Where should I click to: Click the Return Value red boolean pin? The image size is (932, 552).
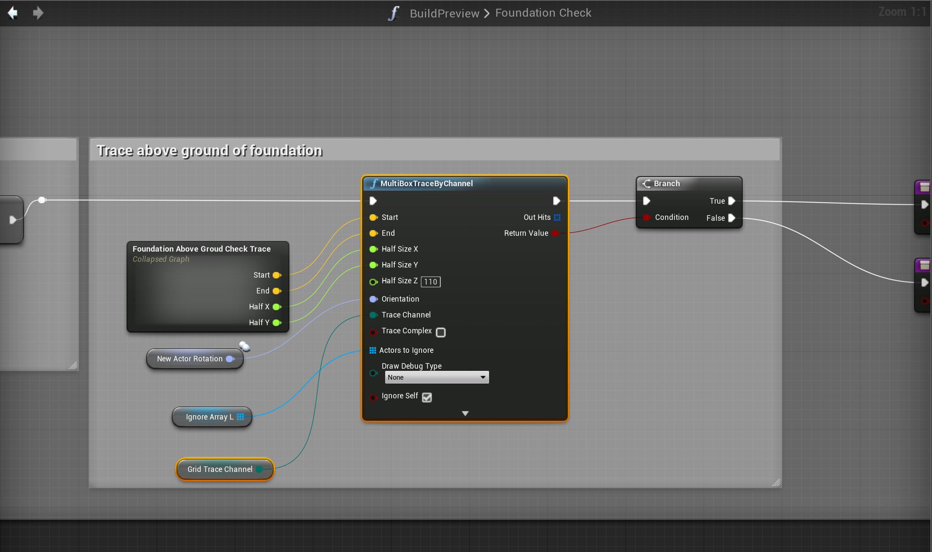tap(555, 233)
